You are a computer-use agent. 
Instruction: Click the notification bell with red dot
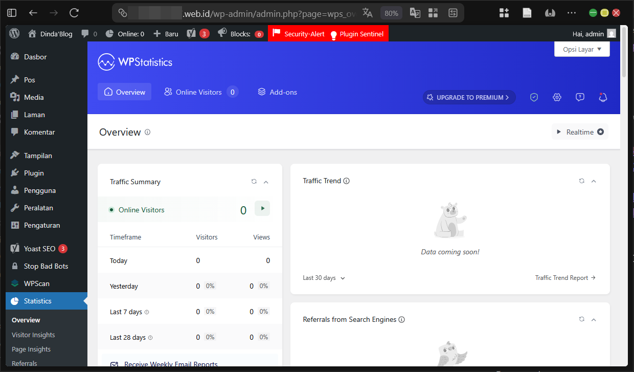click(603, 97)
